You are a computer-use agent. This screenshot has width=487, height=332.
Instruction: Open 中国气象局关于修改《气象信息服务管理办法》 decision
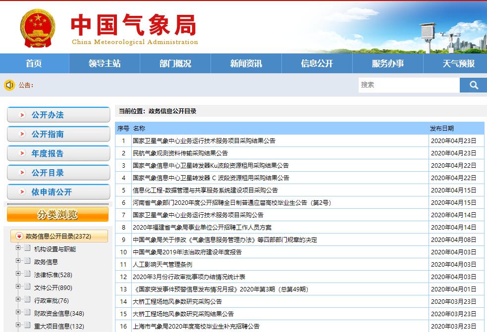click(x=225, y=240)
